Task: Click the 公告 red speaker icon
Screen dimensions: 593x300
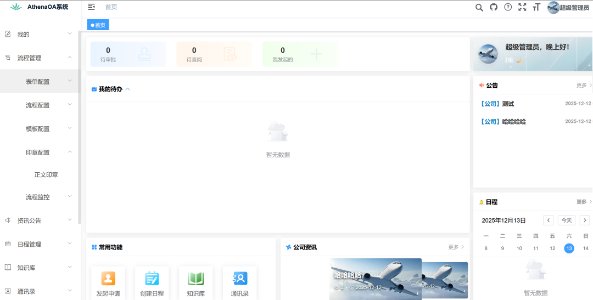Action: (482, 86)
